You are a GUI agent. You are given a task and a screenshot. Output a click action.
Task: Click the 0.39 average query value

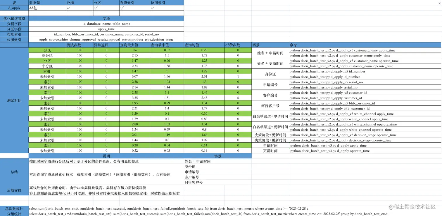pos(204,114)
